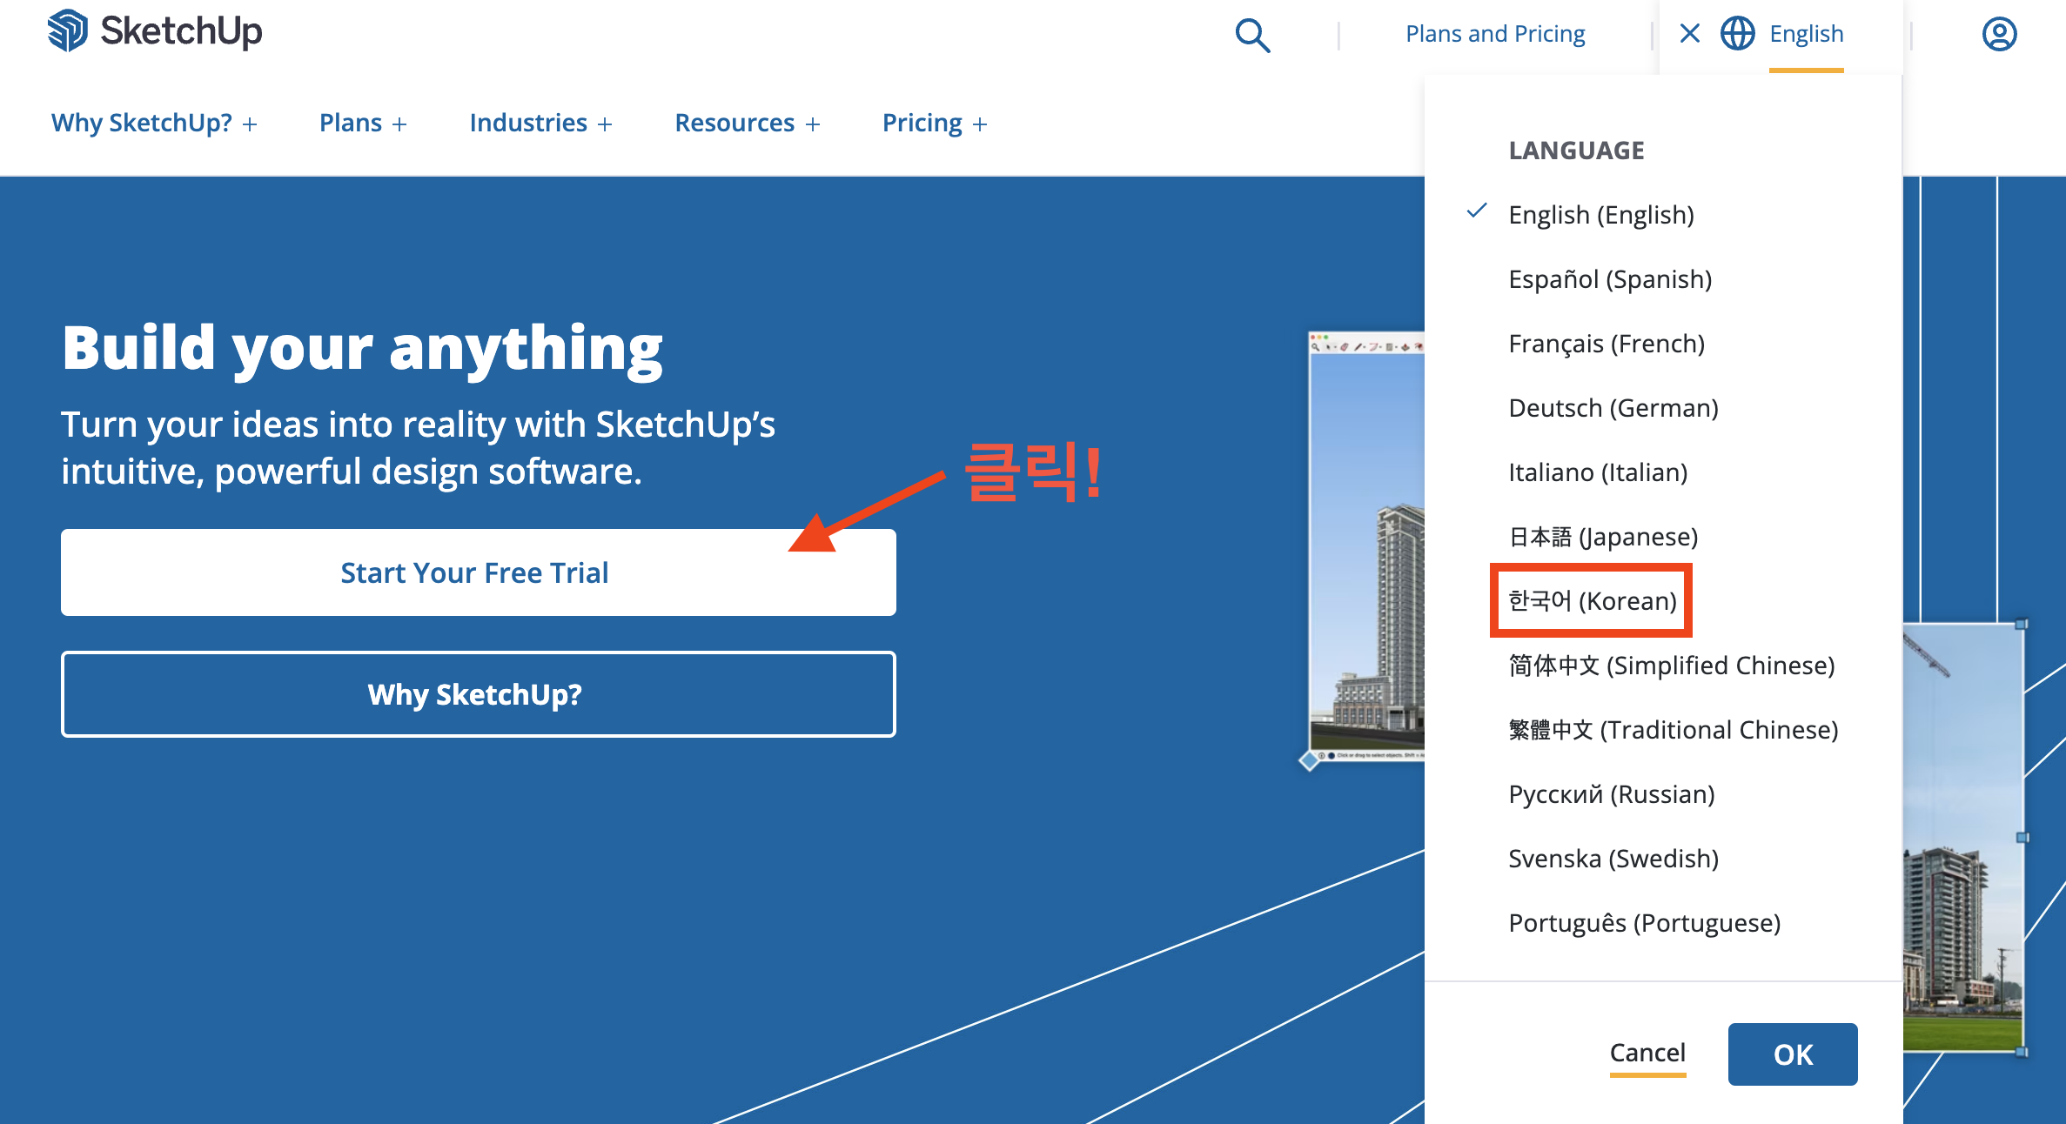Select Español (Spanish) language
Image resolution: width=2066 pixels, height=1124 pixels.
click(1610, 278)
